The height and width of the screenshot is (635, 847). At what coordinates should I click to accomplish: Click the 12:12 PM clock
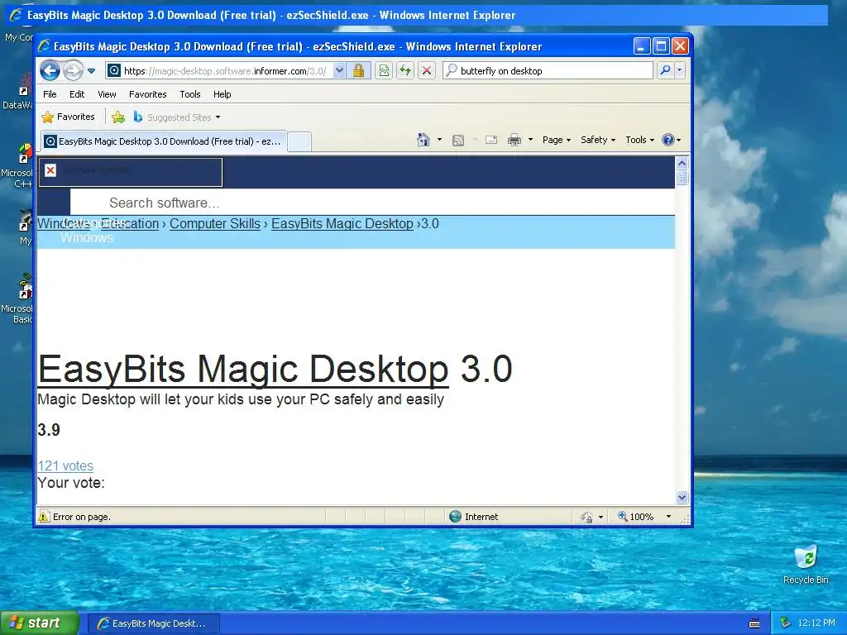[x=816, y=623]
